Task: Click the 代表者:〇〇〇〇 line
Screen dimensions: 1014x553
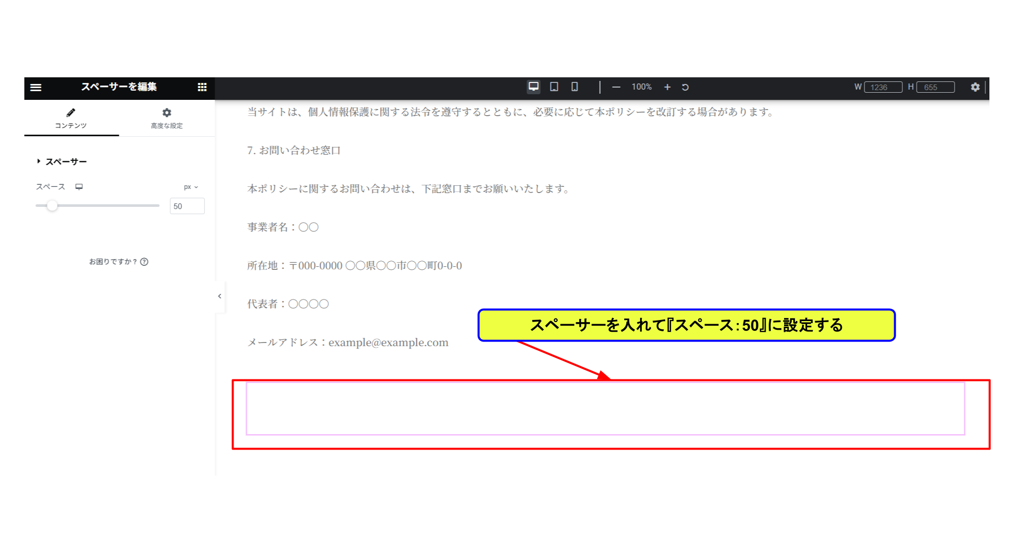Action: pos(288,304)
